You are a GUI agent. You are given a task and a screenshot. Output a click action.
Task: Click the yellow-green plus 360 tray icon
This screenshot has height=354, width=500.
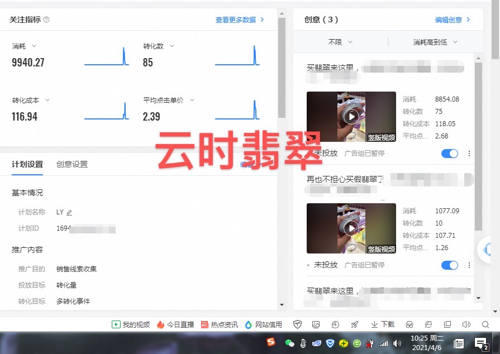[x=344, y=343]
